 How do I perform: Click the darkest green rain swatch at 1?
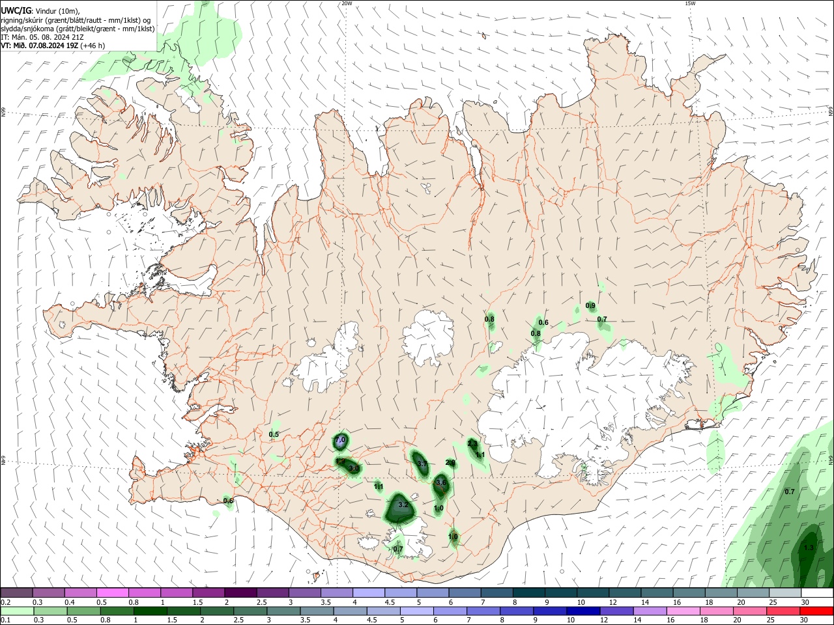151,611
